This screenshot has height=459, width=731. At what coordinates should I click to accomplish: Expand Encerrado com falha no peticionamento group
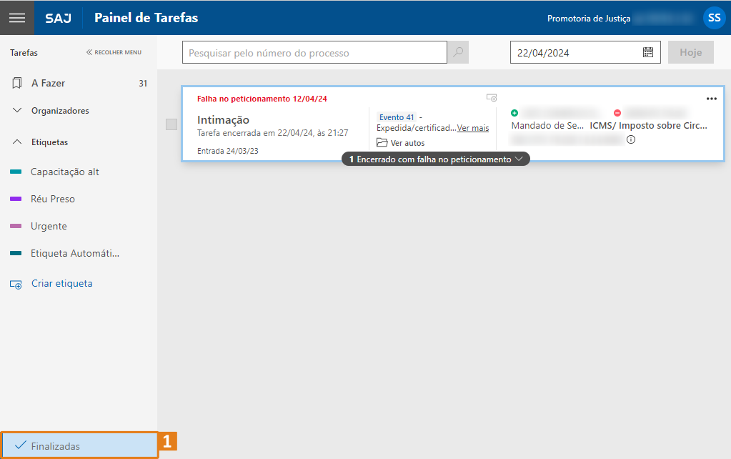pyautogui.click(x=436, y=159)
